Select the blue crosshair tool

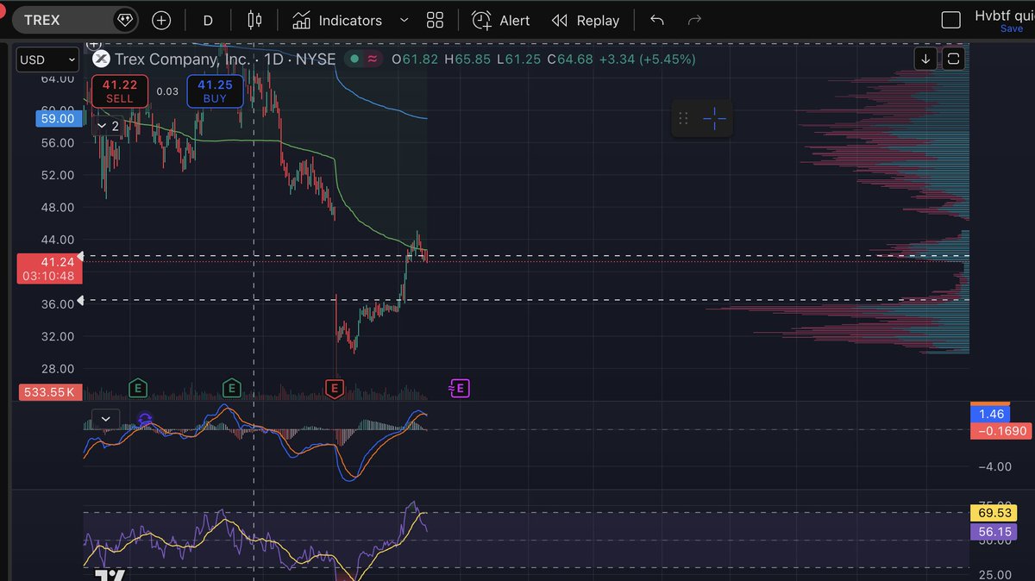pos(714,118)
